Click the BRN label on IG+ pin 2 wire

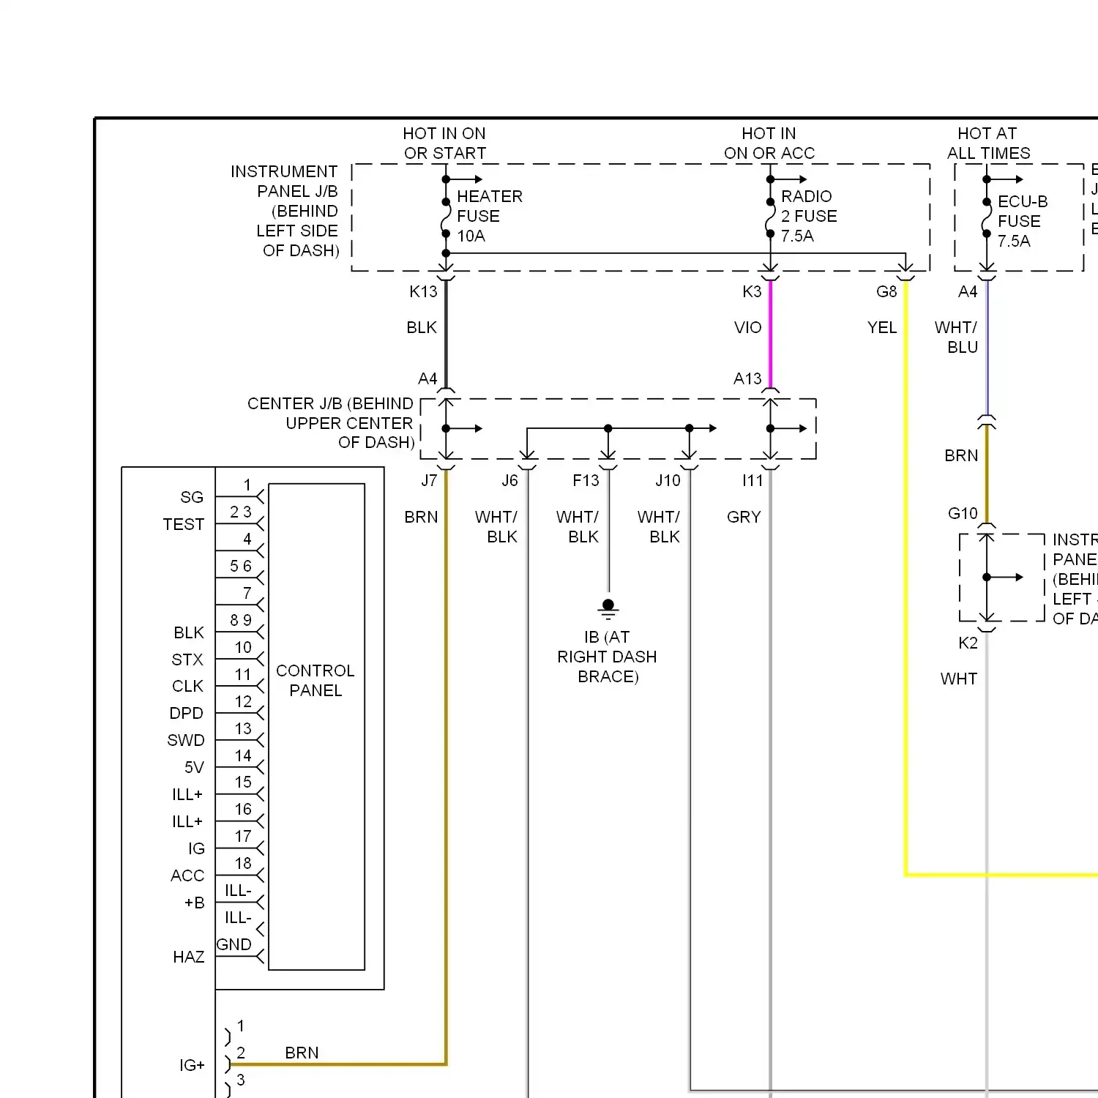pos(302,1053)
